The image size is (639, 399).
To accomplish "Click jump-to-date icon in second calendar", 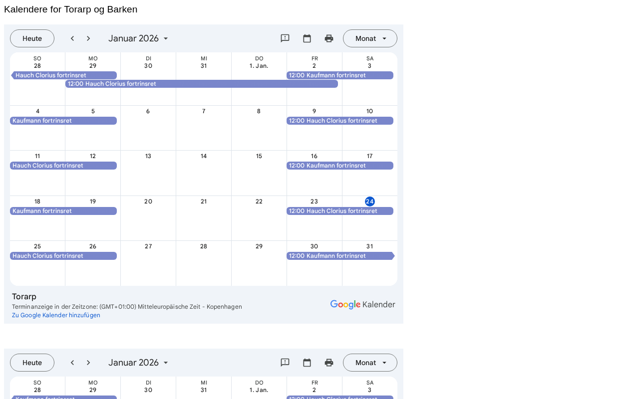I will coord(307,363).
